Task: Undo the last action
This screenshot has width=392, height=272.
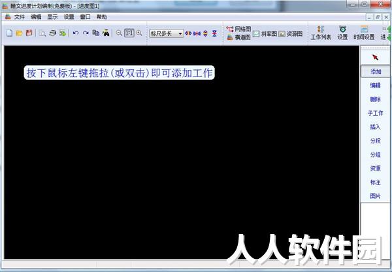Action: 76,33
